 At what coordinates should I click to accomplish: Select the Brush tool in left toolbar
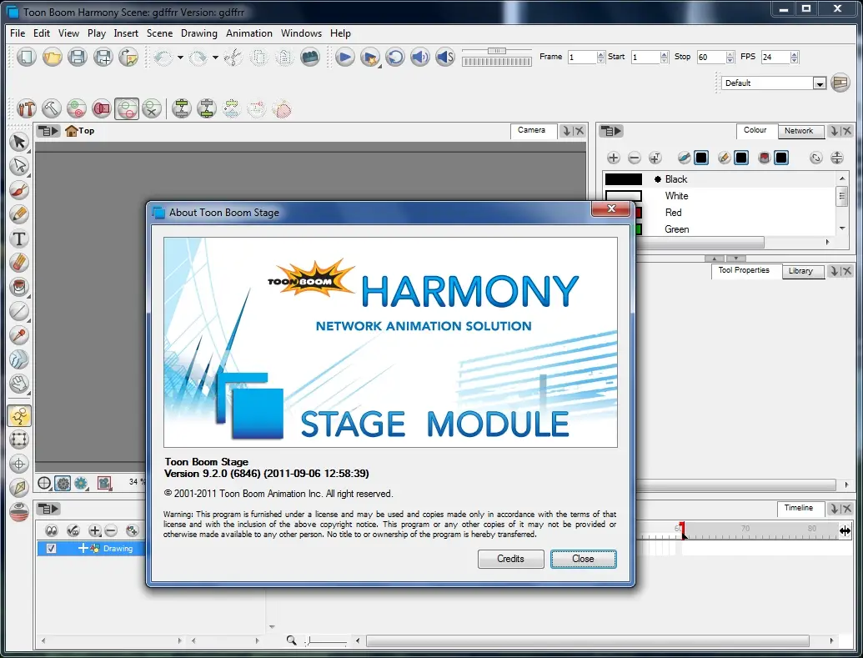pos(19,190)
